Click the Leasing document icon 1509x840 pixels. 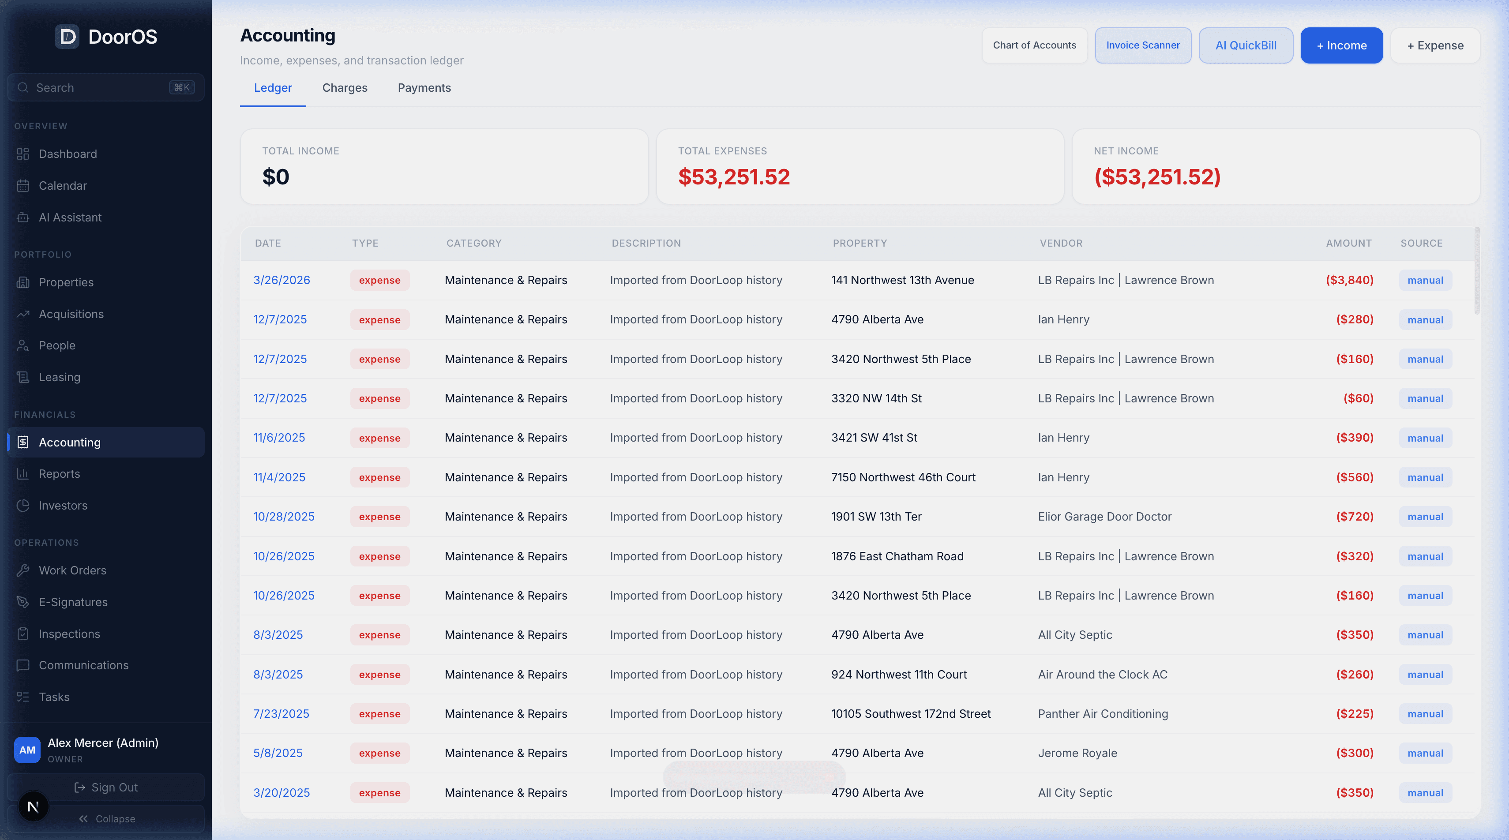(x=23, y=377)
